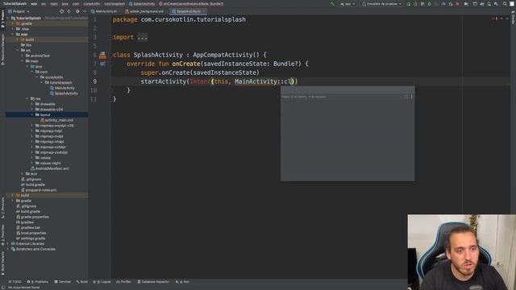Select gradle.properties file
Viewport: 516px width, 290px height.
(35, 217)
